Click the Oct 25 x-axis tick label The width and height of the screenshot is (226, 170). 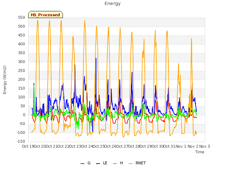tap(99, 146)
